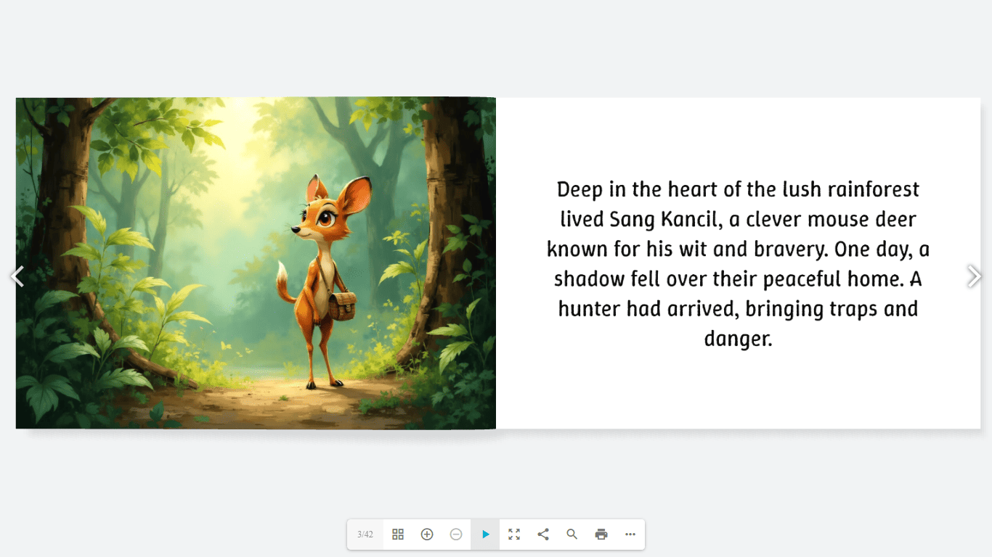This screenshot has width=992, height=557.
Task: Enter fullscreen mode
Action: (x=514, y=535)
